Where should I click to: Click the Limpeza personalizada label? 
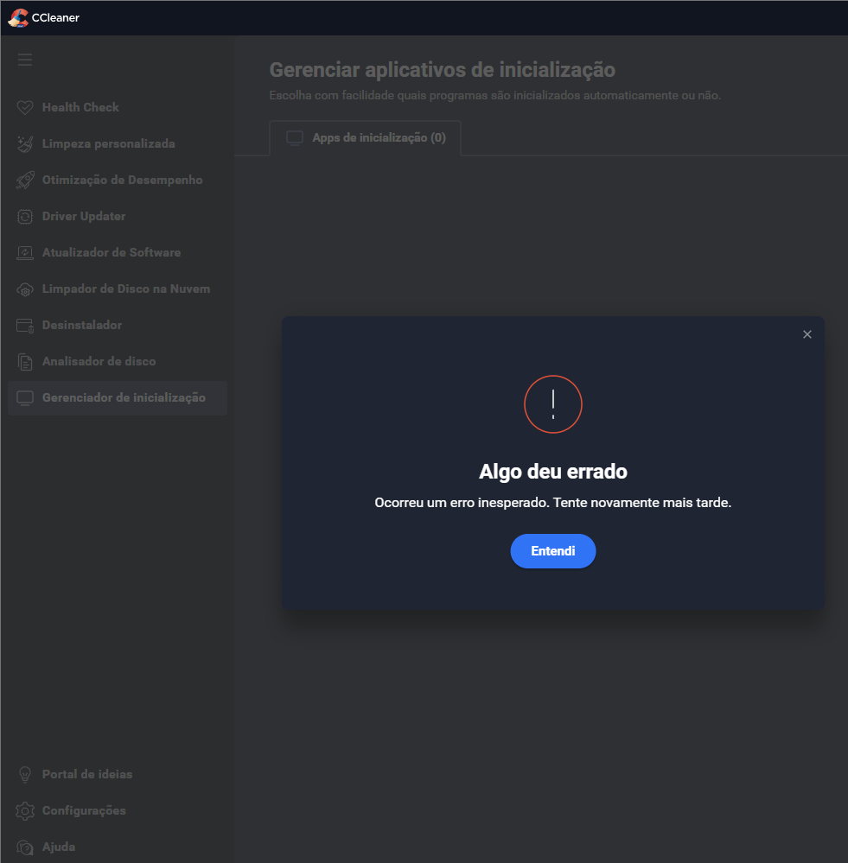coord(108,143)
